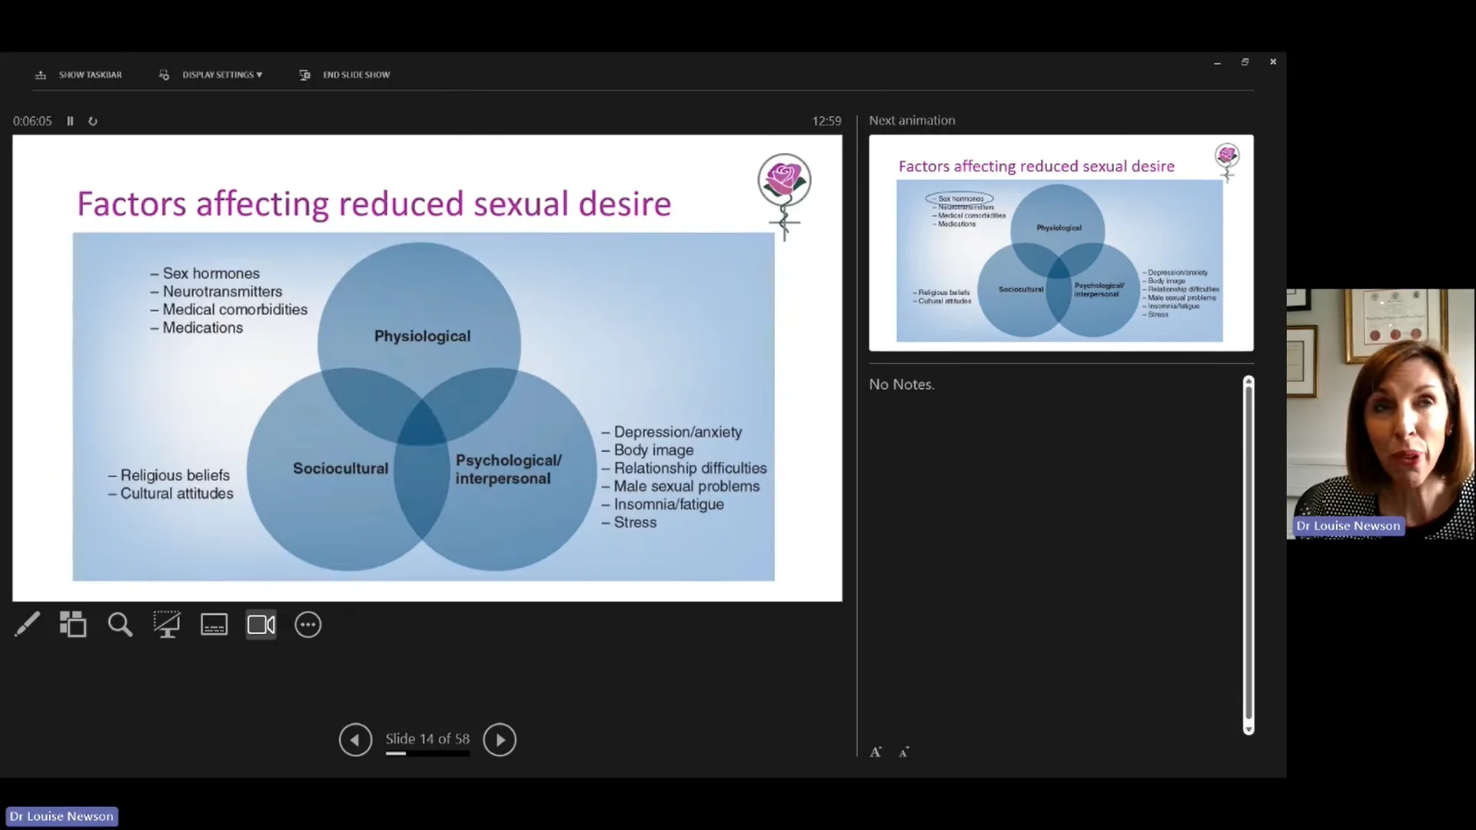Click the End Slide Show icon
1476x830 pixels.
[x=304, y=75]
